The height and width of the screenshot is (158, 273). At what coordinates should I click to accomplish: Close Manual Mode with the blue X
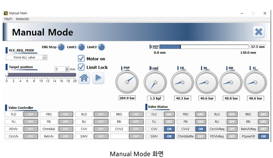pos(259,32)
